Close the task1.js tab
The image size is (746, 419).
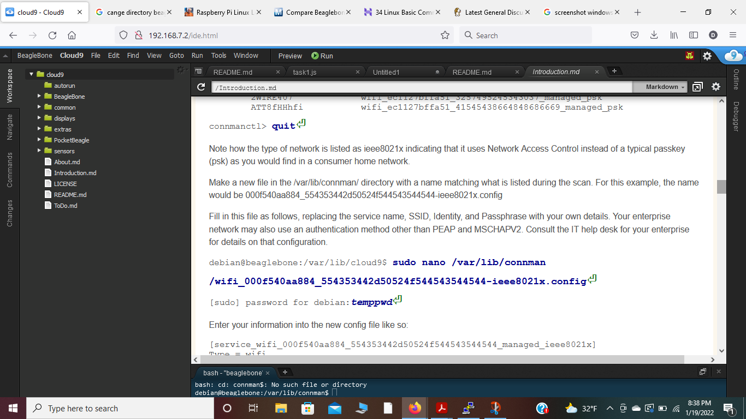coord(358,71)
